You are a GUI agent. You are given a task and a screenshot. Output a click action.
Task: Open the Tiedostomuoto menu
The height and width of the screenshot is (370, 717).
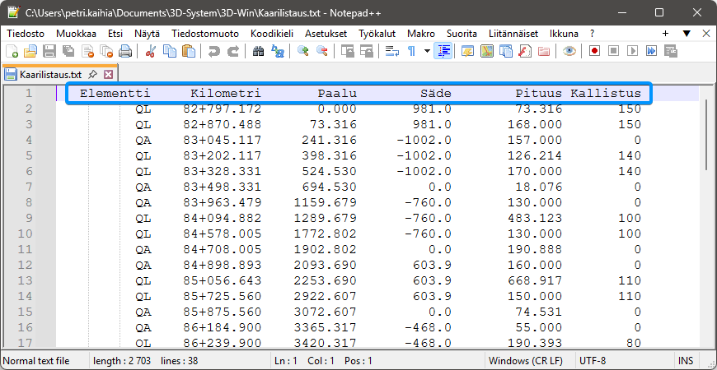click(205, 33)
